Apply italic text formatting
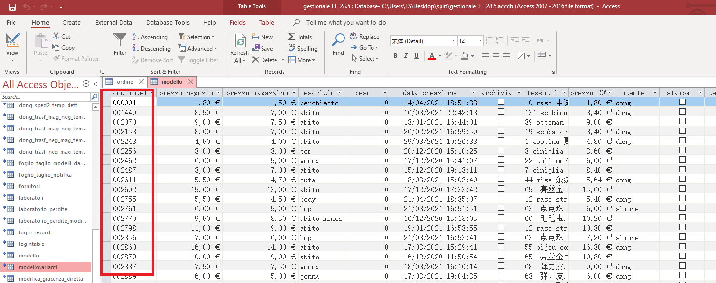716x283 pixels. 406,56
